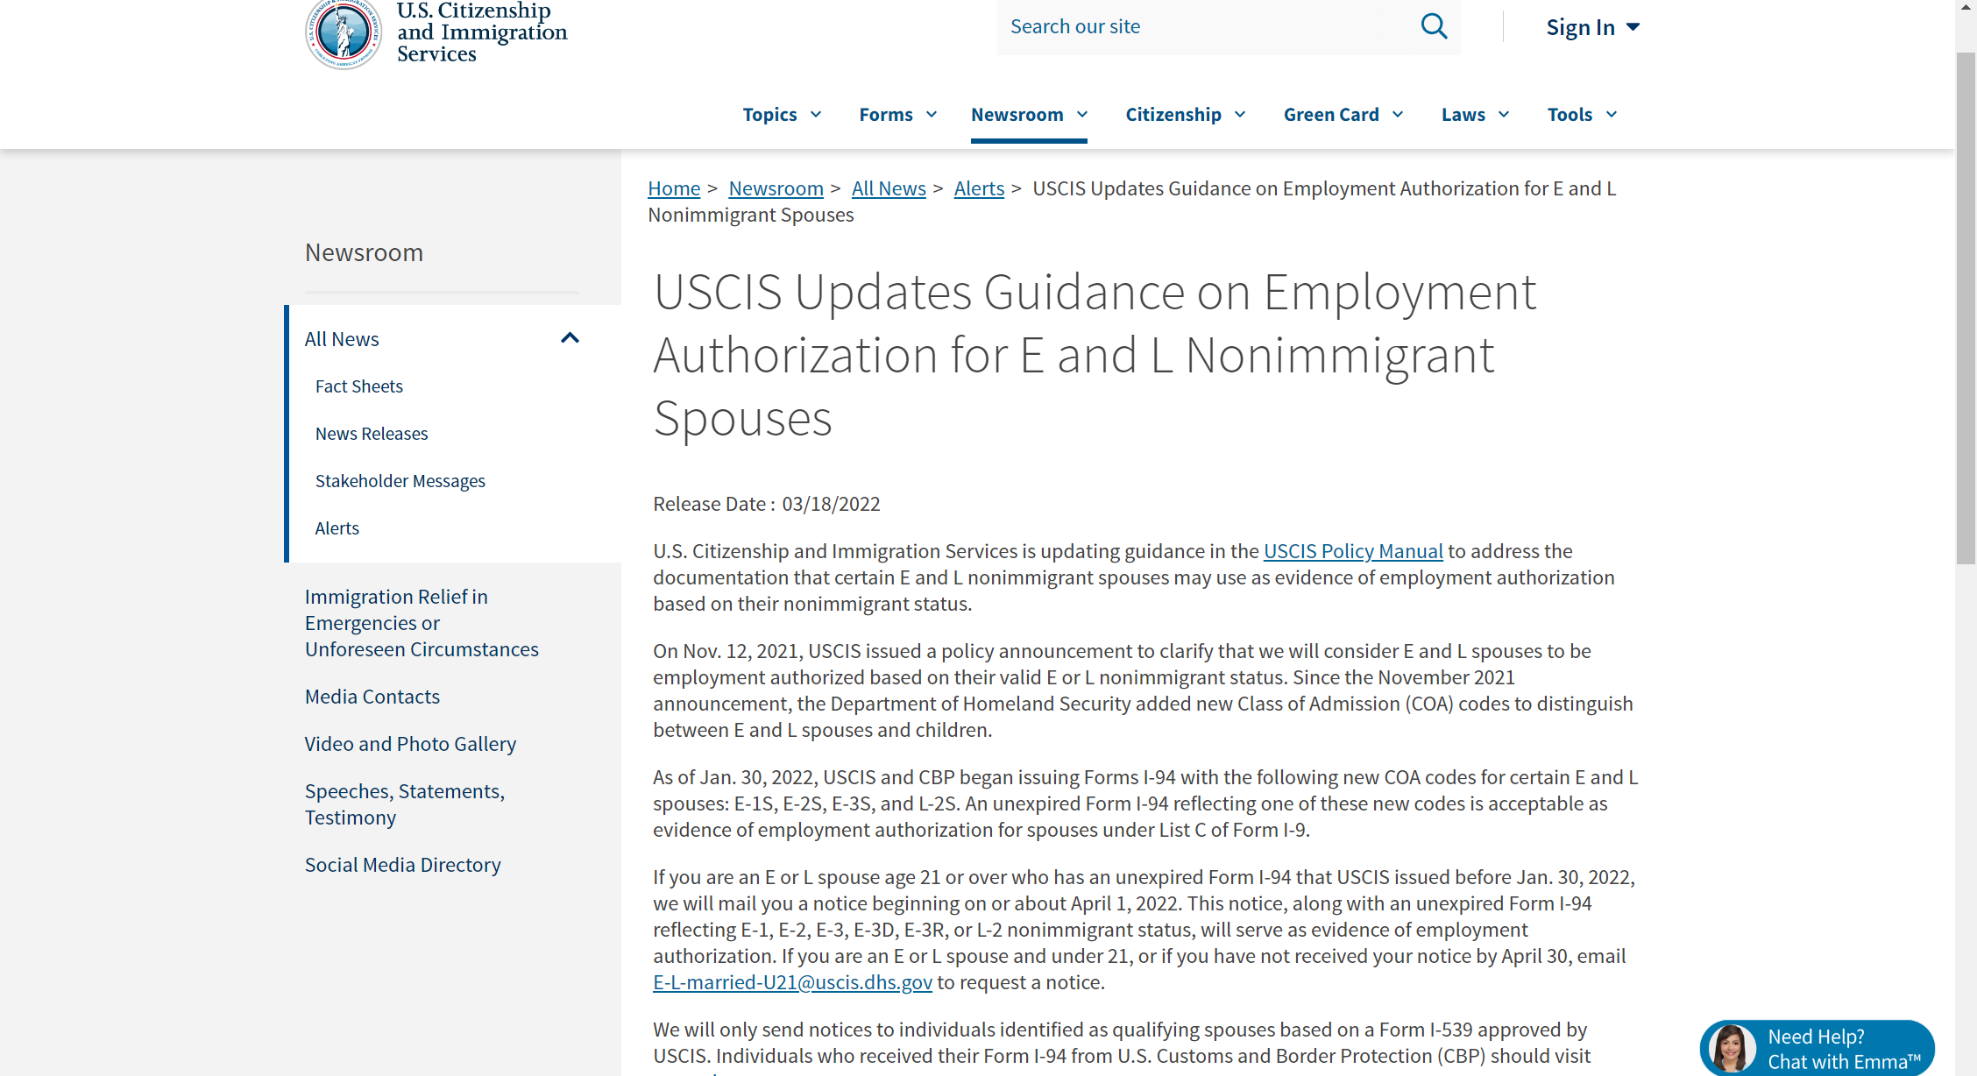
Task: Select News Releases in sidebar
Action: coord(372,434)
